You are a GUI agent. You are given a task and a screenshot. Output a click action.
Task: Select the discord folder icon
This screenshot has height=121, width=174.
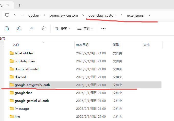(x=12, y=77)
